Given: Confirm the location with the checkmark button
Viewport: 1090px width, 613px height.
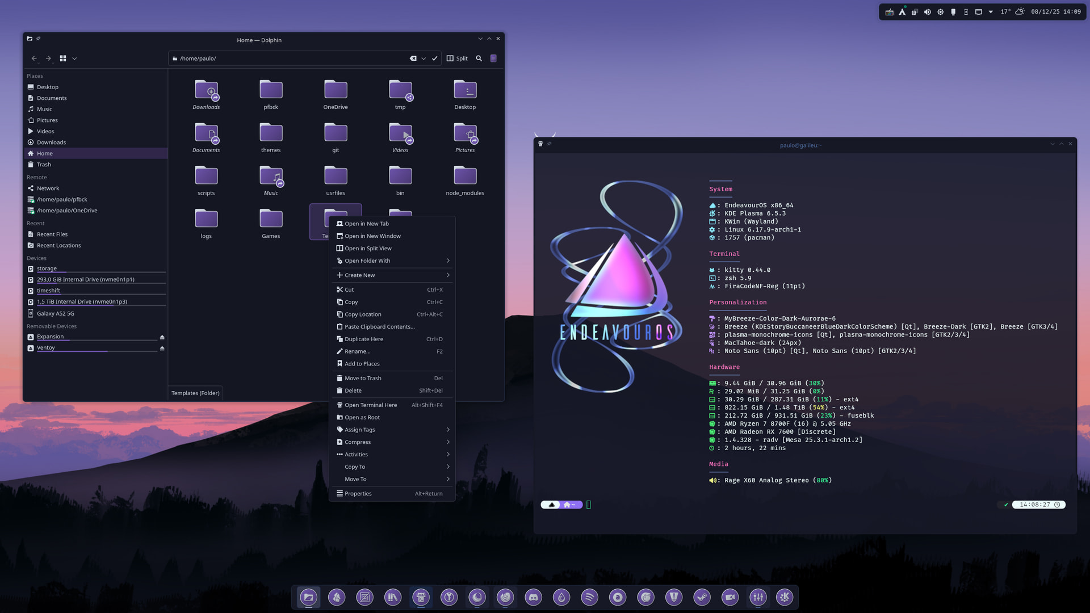Looking at the screenshot, I should 435,58.
